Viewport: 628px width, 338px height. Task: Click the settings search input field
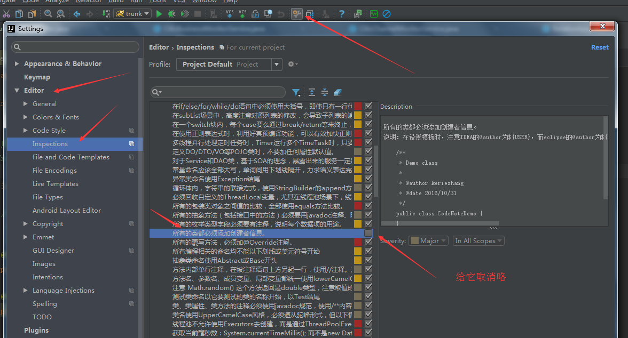click(75, 47)
